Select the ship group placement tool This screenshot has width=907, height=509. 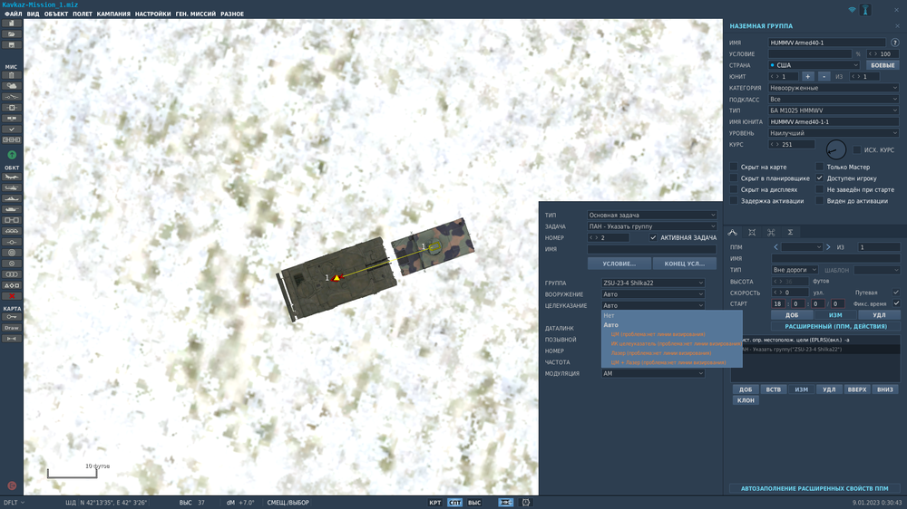tap(12, 198)
